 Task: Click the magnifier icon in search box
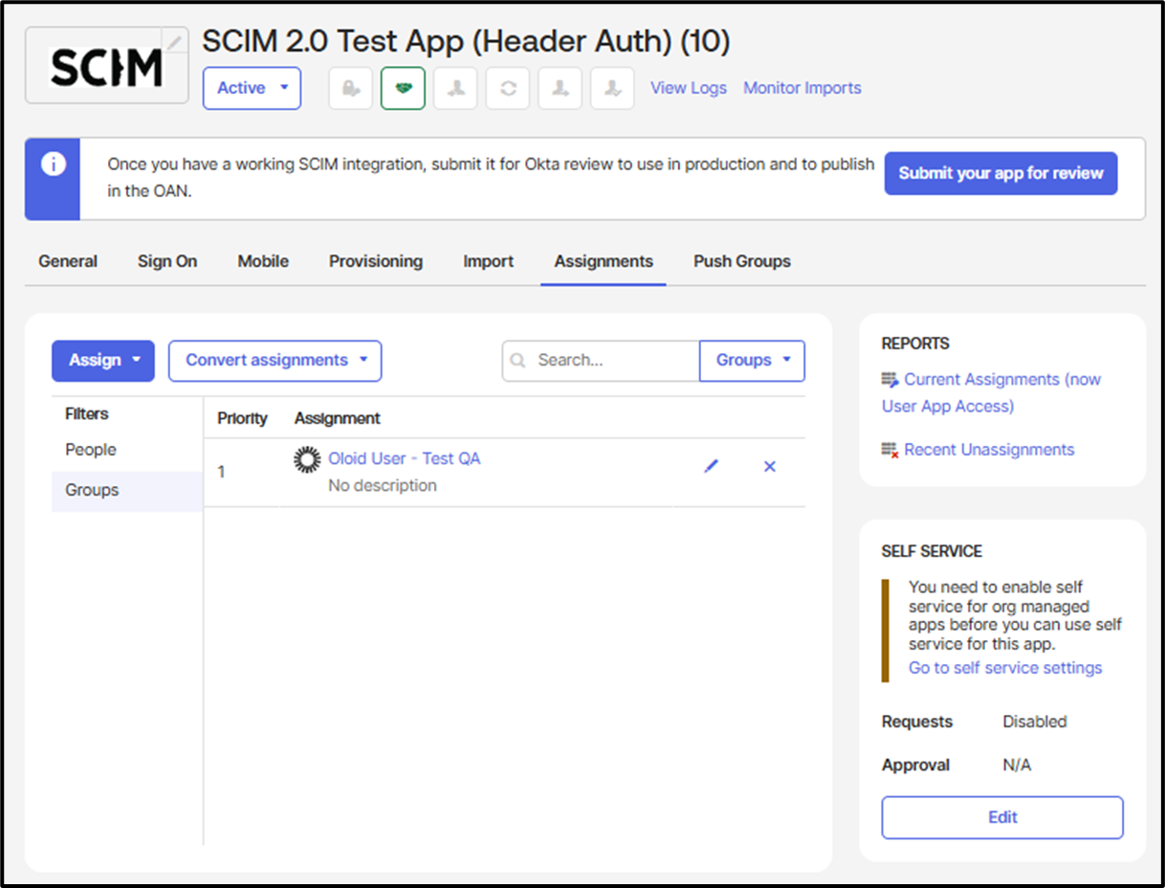point(517,361)
